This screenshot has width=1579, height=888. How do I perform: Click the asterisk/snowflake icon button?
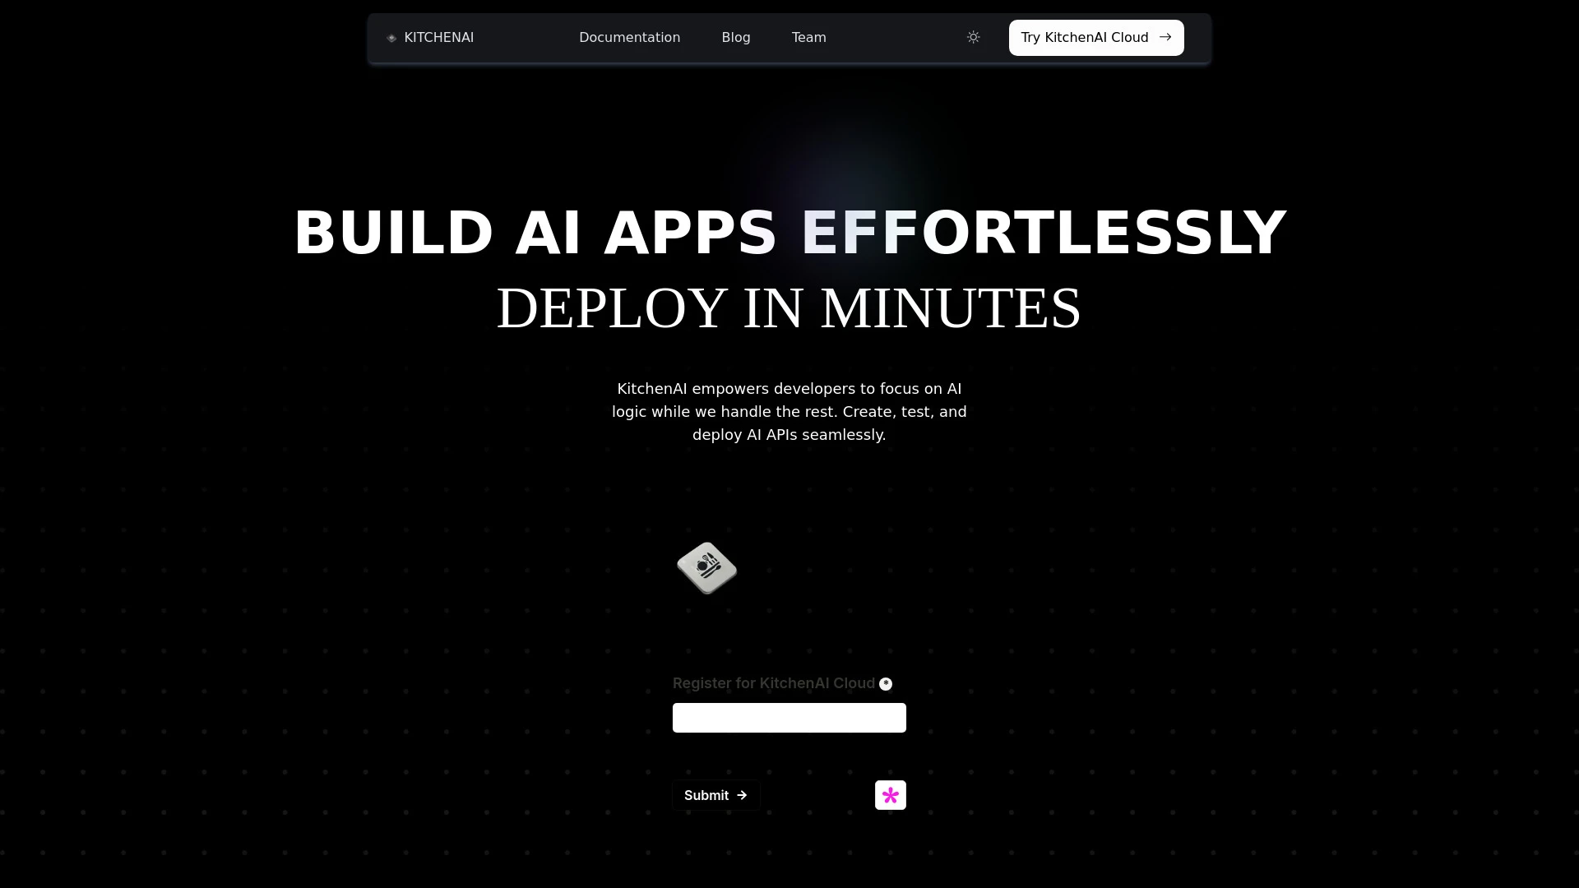coord(891,796)
